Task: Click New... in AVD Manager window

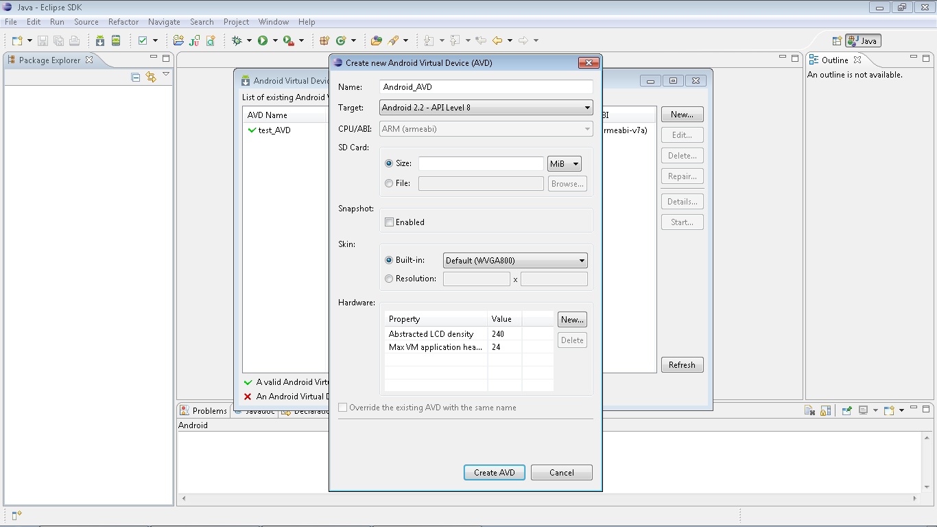Action: pos(682,115)
